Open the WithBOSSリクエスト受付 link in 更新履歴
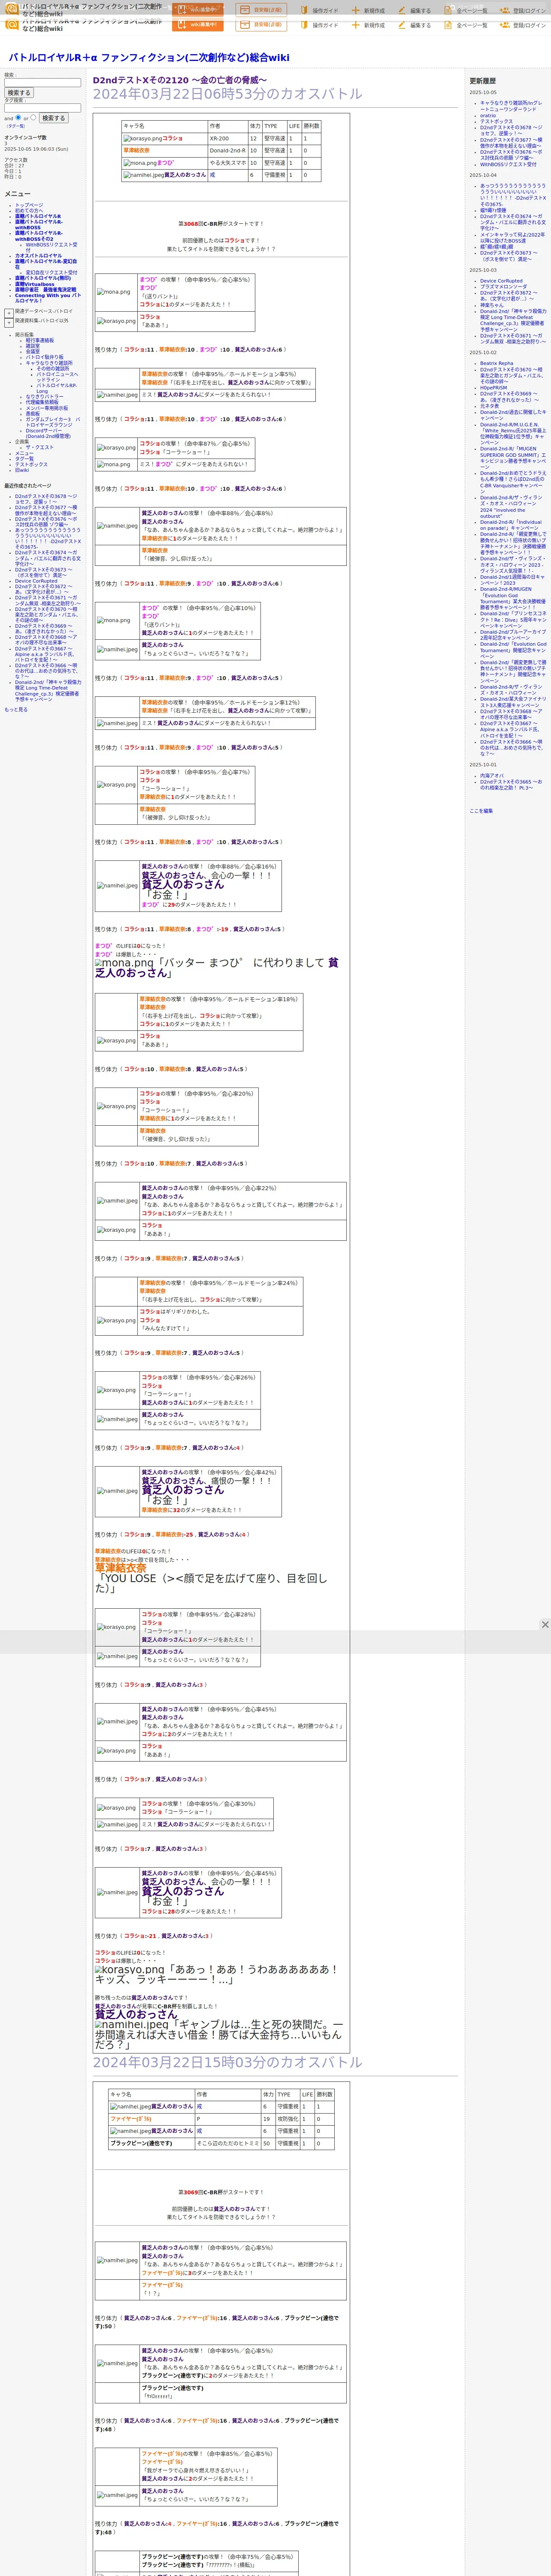 tap(508, 165)
